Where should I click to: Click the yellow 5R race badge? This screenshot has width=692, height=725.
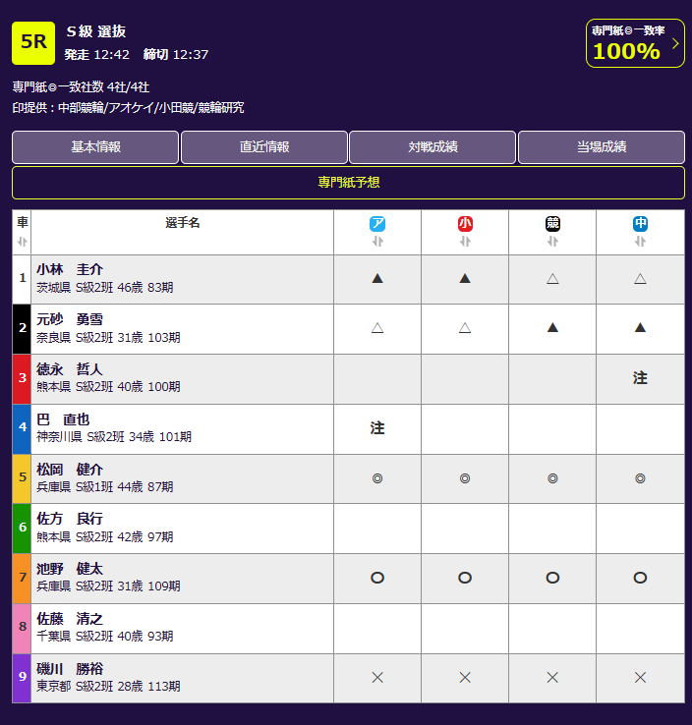coord(33,42)
